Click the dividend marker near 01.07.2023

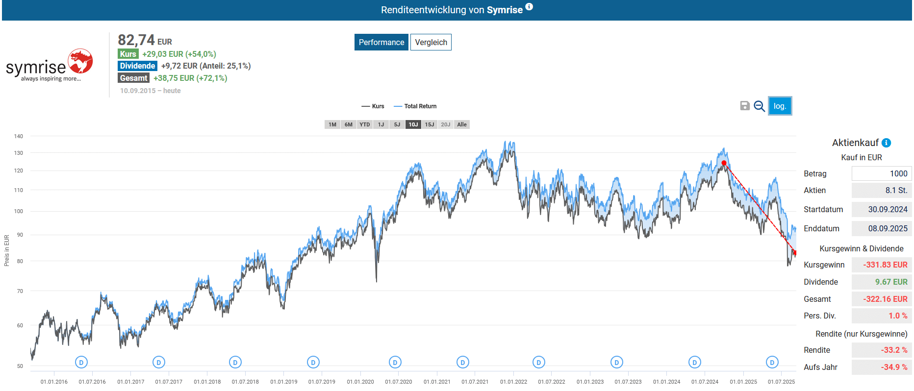616,362
